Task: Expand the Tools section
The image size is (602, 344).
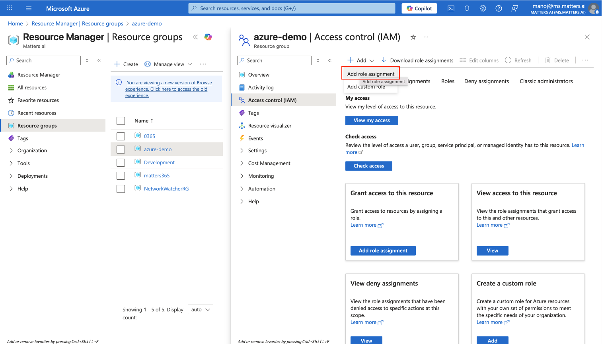Action: 11,163
